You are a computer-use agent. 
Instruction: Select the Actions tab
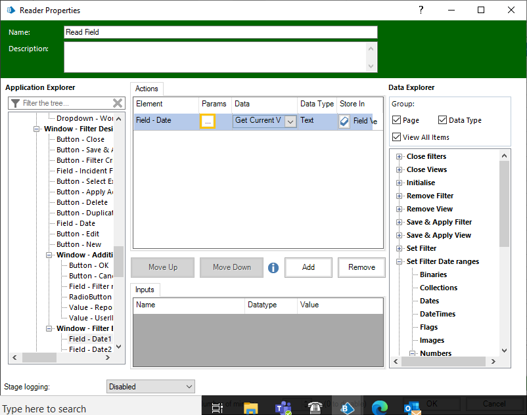click(147, 89)
